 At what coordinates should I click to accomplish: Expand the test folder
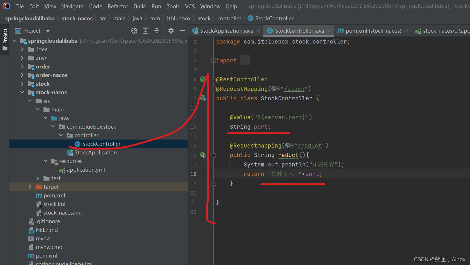38,178
